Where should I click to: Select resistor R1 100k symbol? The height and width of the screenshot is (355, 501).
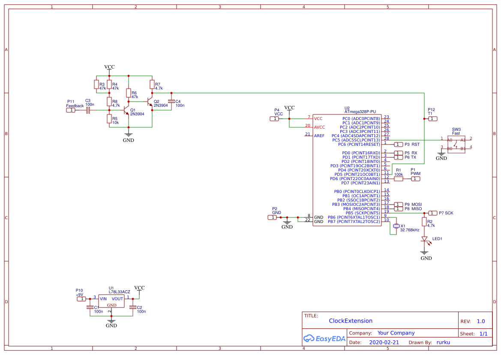[398, 178]
